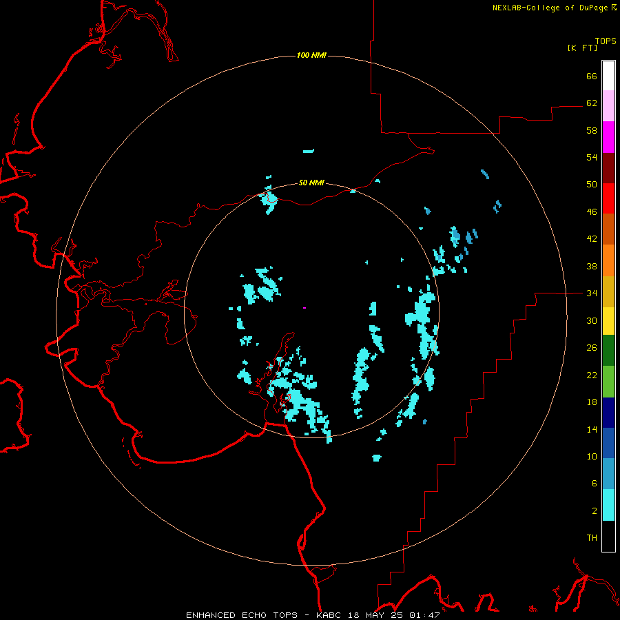
Task: Click the light green swatch beside 22
Action: (608, 382)
